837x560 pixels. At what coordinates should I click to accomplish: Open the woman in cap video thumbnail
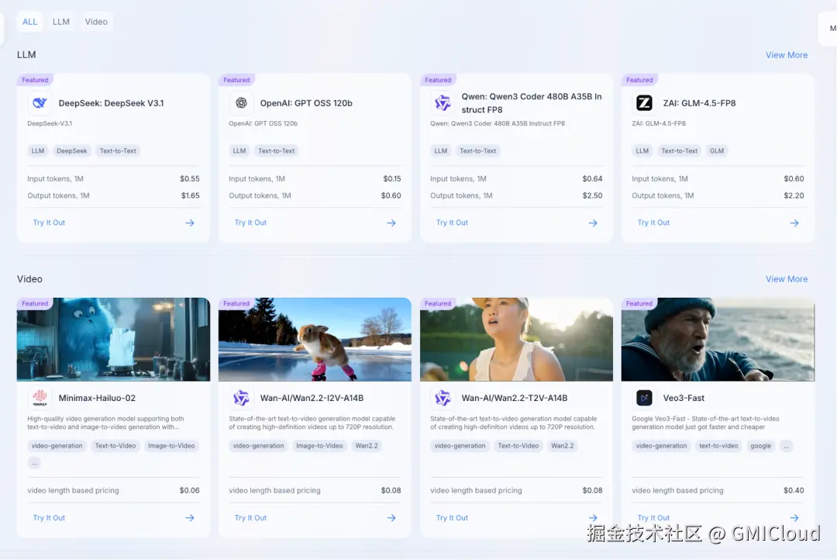point(516,339)
